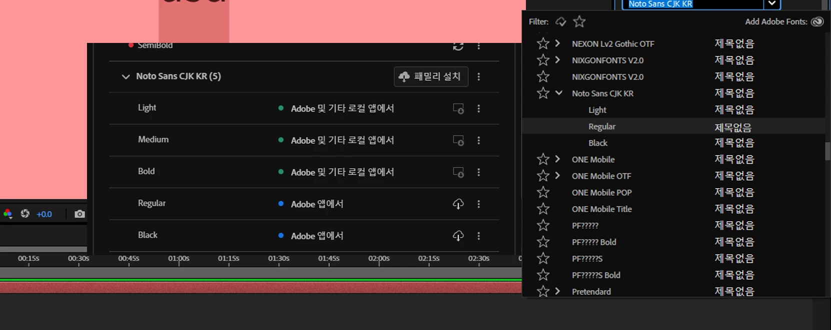Click the 01:30s mark on the time ruler
831x330 pixels.
[278, 259]
